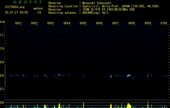This screenshot has width=170, height=108.
Task: Click the 0.9 kHz frequency label
Action: pos(2,62)
